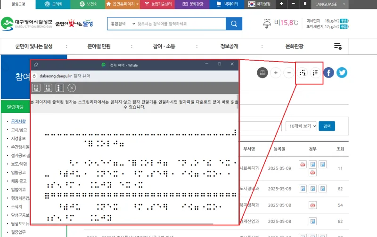Open the 통합검색 search type dropdown

pyautogui.click(x=122, y=24)
